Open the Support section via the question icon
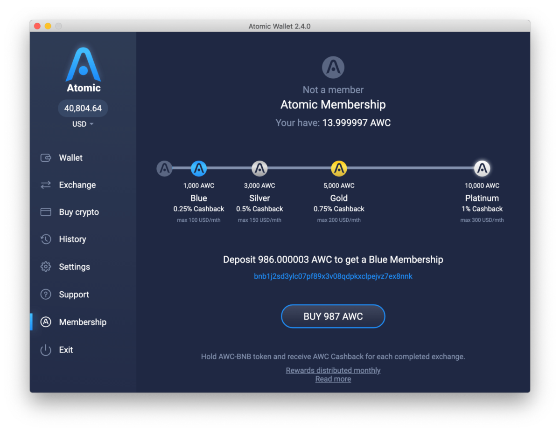560x432 pixels. (x=45, y=294)
